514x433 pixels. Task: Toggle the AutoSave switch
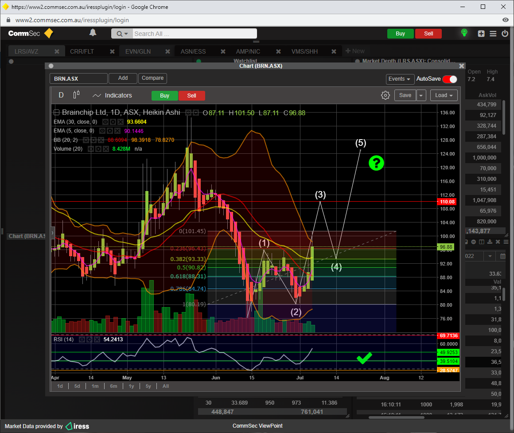pyautogui.click(x=450, y=79)
